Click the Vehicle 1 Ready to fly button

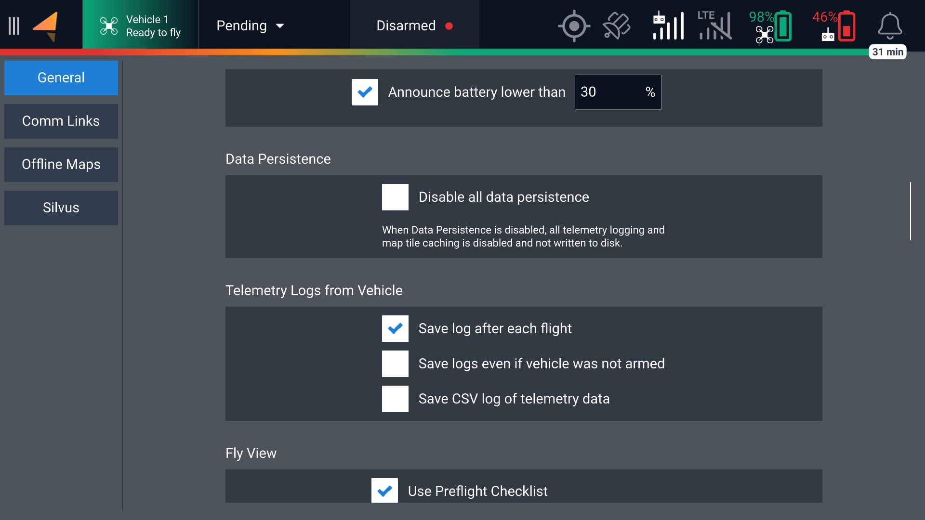(140, 26)
